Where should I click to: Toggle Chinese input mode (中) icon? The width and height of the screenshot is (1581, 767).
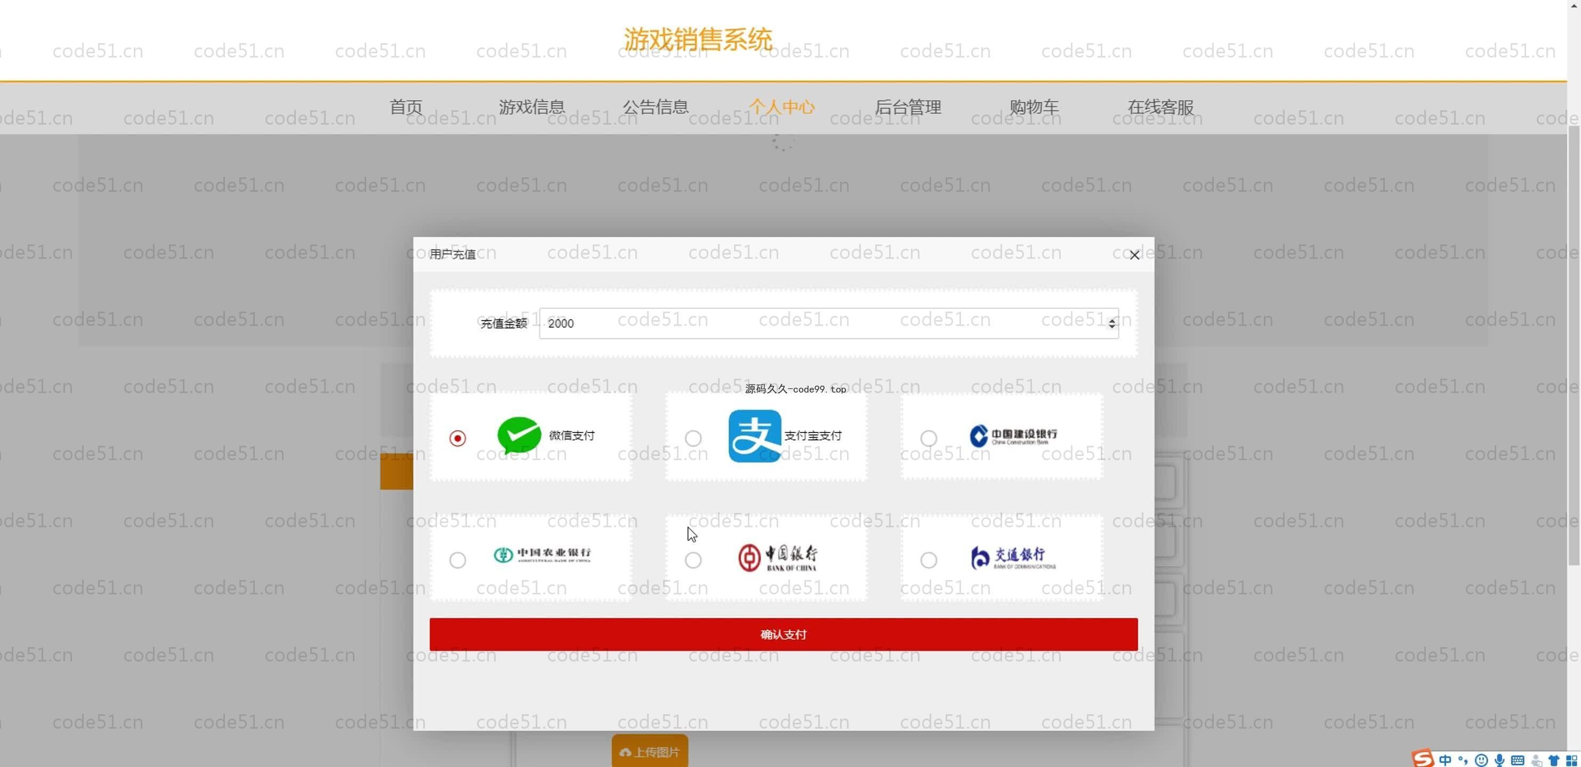[1445, 760]
